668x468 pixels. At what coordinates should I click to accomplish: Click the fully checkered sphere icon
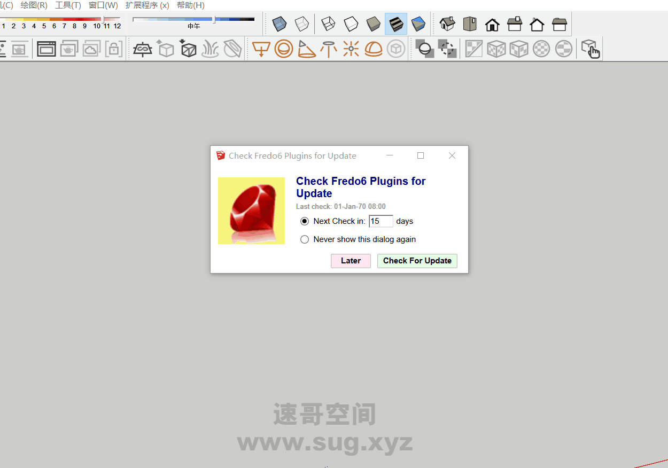point(541,49)
